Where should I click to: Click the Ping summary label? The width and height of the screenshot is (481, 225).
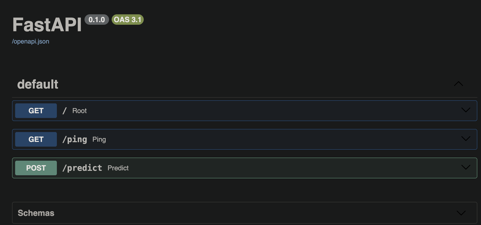(99, 139)
